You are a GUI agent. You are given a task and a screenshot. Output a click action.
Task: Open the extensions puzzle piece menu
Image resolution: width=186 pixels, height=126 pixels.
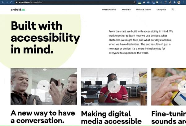pyautogui.click(x=174, y=2)
